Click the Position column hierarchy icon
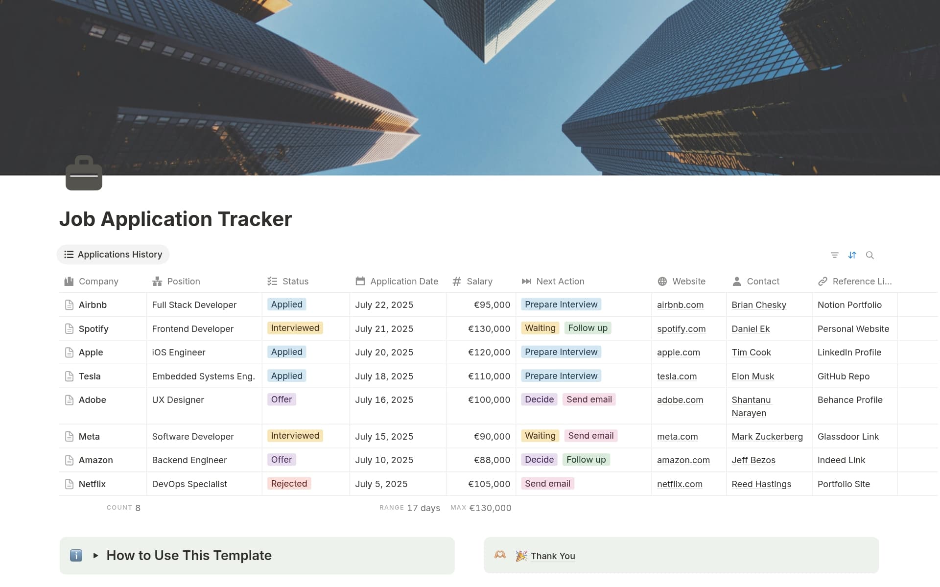Image resolution: width=940 pixels, height=587 pixels. pyautogui.click(x=157, y=281)
